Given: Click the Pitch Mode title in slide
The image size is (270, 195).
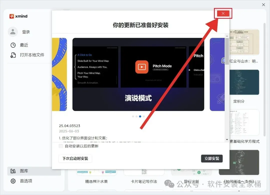Looking at the screenshot, I should (x=162, y=66).
